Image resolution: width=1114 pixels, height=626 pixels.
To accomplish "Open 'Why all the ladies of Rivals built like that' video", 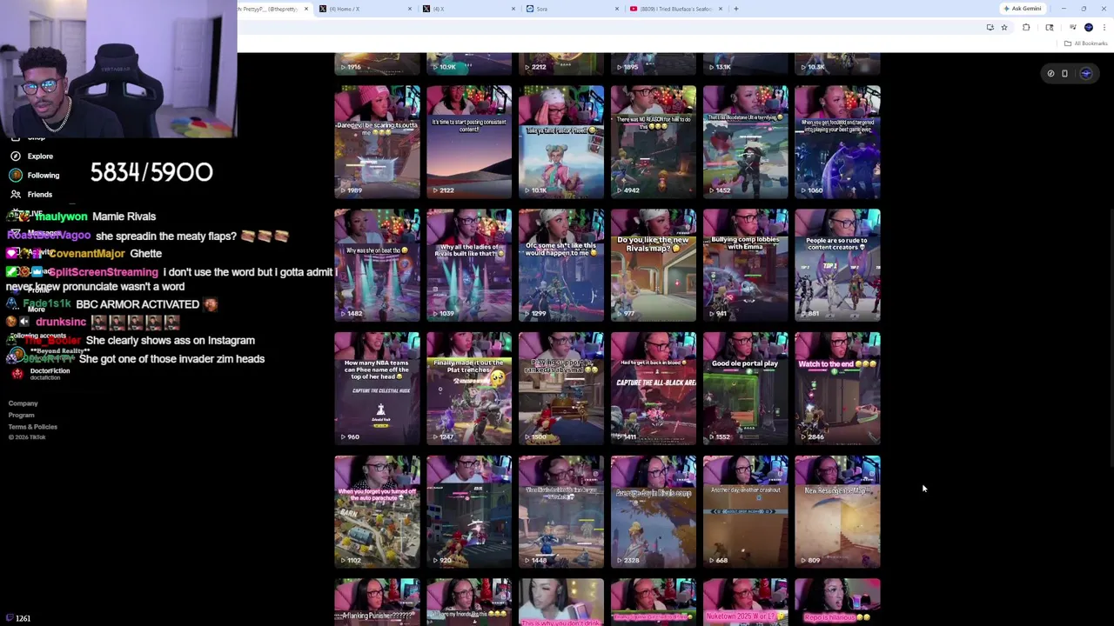I will coord(469,265).
